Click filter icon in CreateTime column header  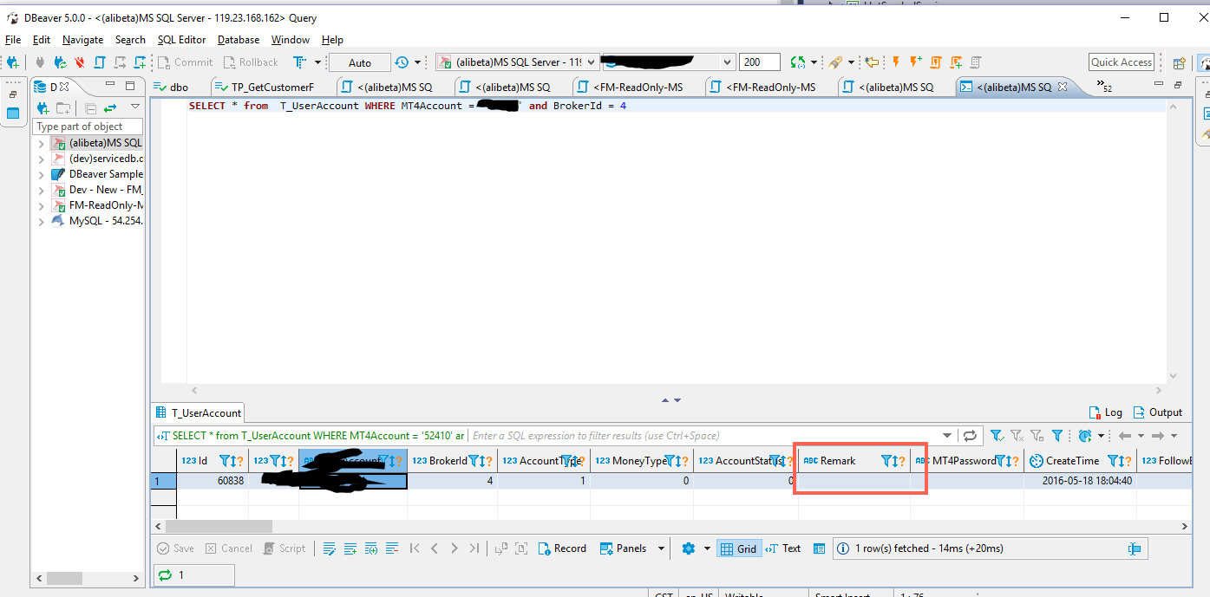point(1114,461)
